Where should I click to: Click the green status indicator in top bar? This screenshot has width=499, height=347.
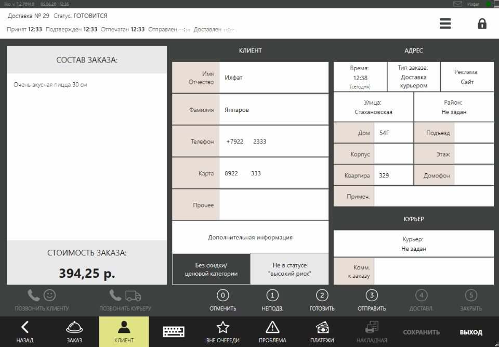point(488,4)
